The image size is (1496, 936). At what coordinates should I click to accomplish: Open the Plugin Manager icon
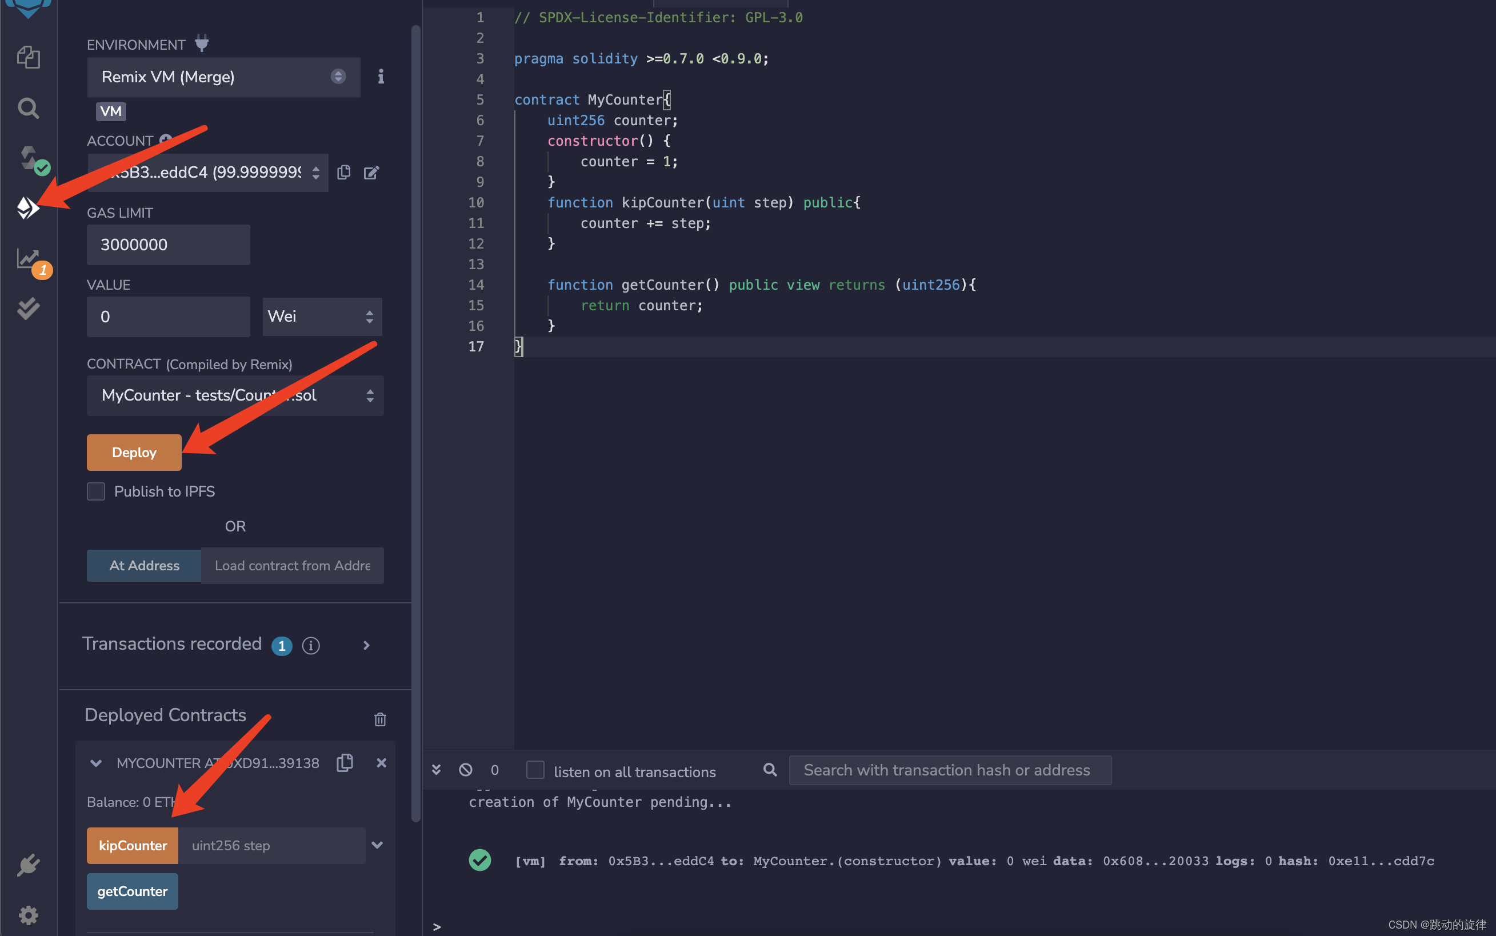point(29,864)
